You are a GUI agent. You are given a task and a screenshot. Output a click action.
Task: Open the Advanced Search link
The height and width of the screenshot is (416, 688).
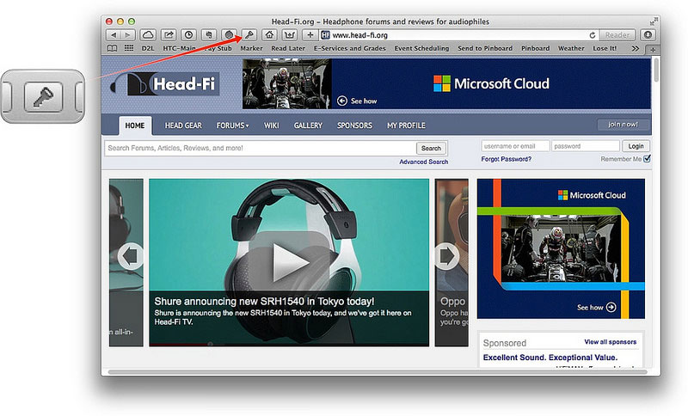coord(424,162)
